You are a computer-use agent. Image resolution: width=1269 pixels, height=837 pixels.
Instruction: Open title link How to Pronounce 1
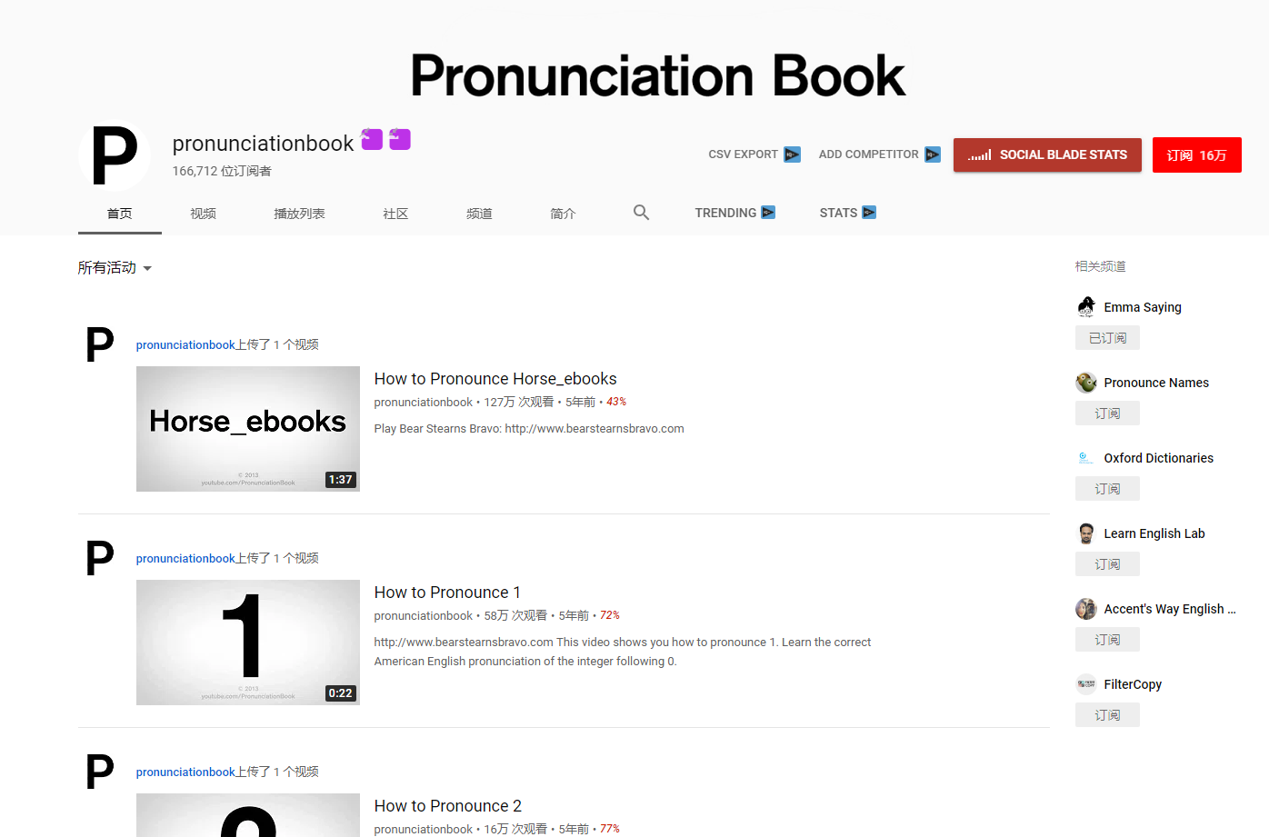[x=447, y=593]
